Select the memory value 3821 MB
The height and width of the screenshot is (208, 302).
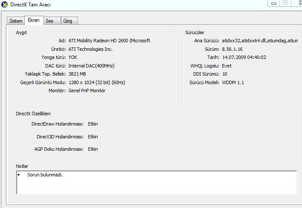pos(77,74)
